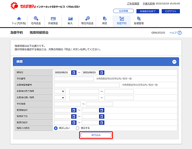This screenshot has width=192, height=149.
Task: Focus お客様の買い残高 minimum amount field
Action: point(84,98)
